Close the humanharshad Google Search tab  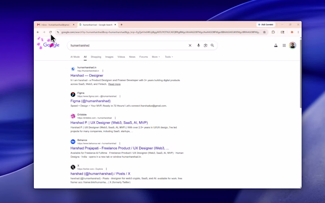[115, 25]
